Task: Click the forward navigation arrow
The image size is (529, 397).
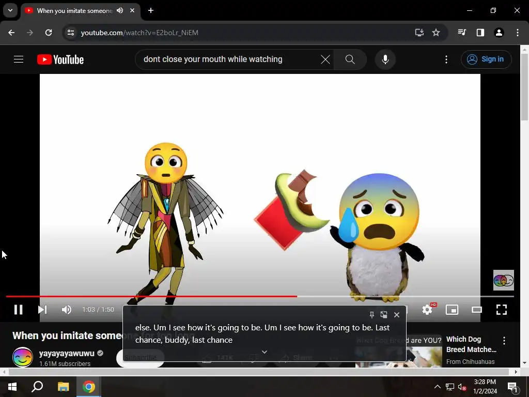Action: click(x=30, y=33)
